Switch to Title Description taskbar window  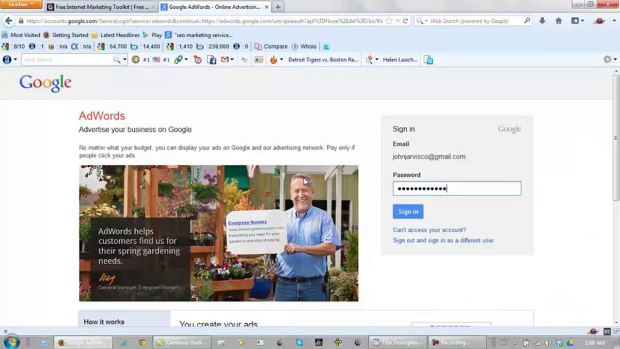(398, 342)
